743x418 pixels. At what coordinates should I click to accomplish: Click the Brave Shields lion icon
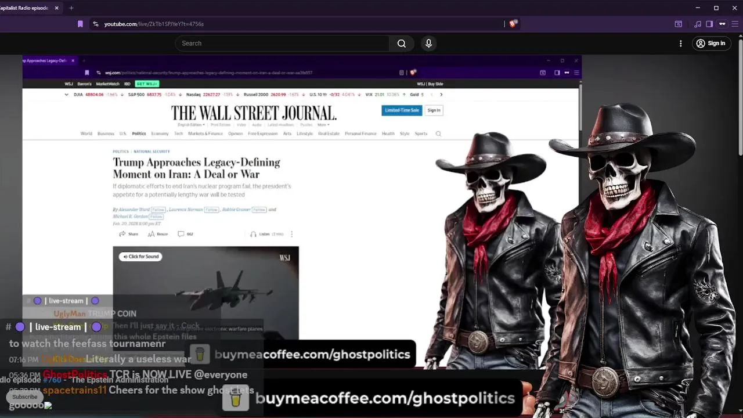click(x=513, y=24)
